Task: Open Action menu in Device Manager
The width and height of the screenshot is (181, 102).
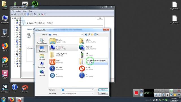Action: point(19,11)
